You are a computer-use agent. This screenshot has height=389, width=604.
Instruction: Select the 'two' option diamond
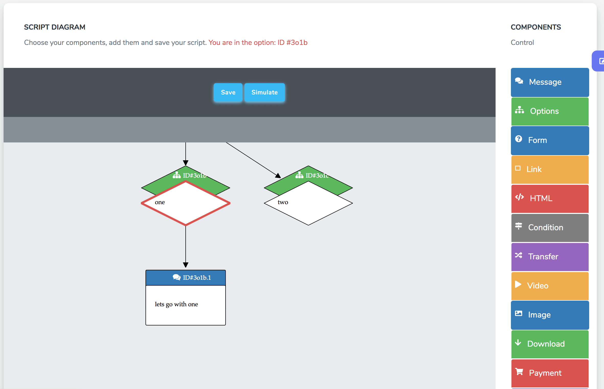point(308,203)
